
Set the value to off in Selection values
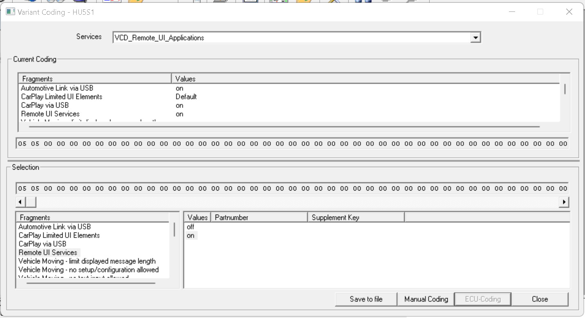pyautogui.click(x=191, y=227)
